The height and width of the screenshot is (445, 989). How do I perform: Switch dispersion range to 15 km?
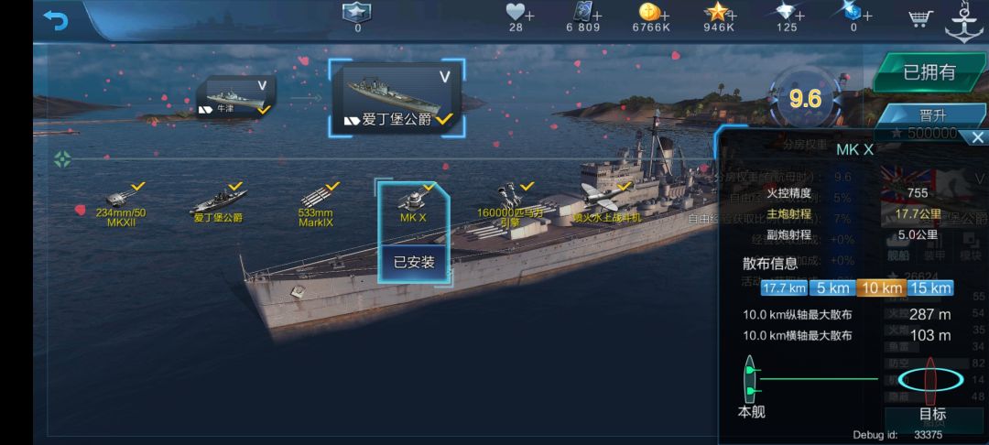click(x=930, y=288)
